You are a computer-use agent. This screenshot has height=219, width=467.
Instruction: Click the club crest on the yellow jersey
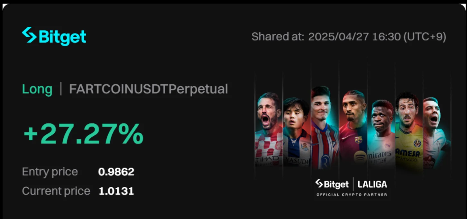pos(417,143)
